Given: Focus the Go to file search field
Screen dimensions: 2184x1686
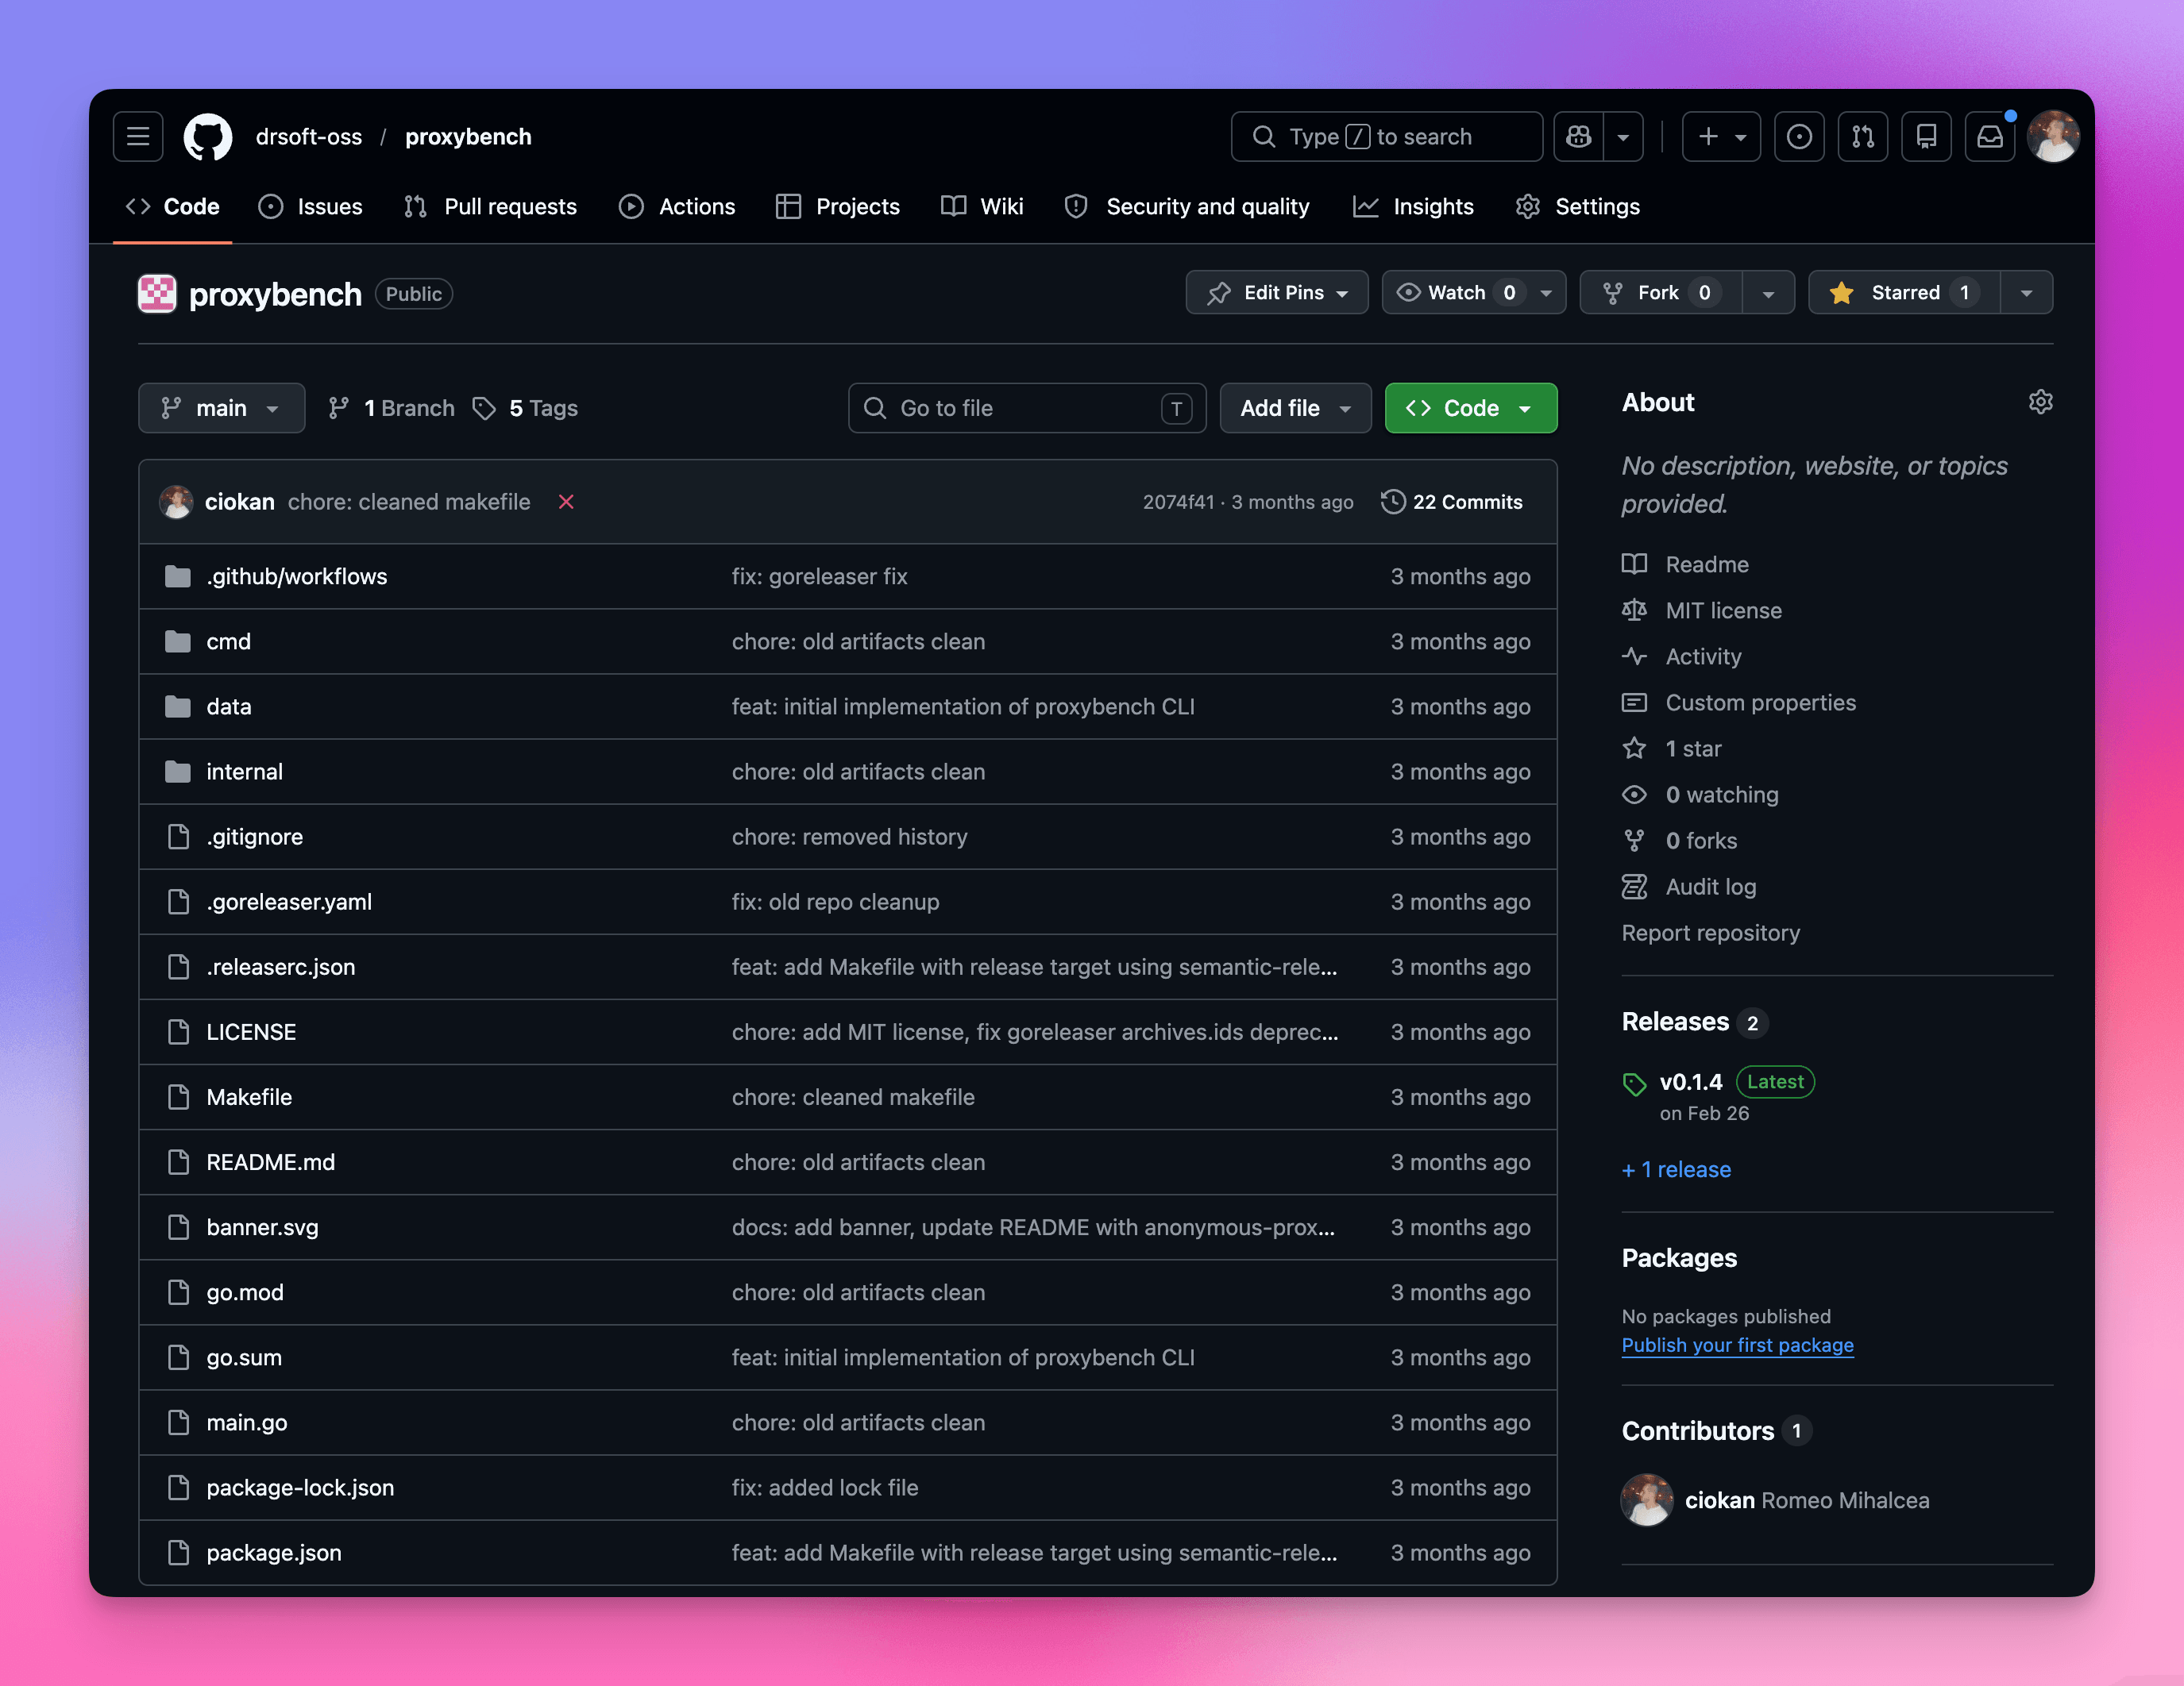Looking at the screenshot, I should pyautogui.click(x=1027, y=408).
